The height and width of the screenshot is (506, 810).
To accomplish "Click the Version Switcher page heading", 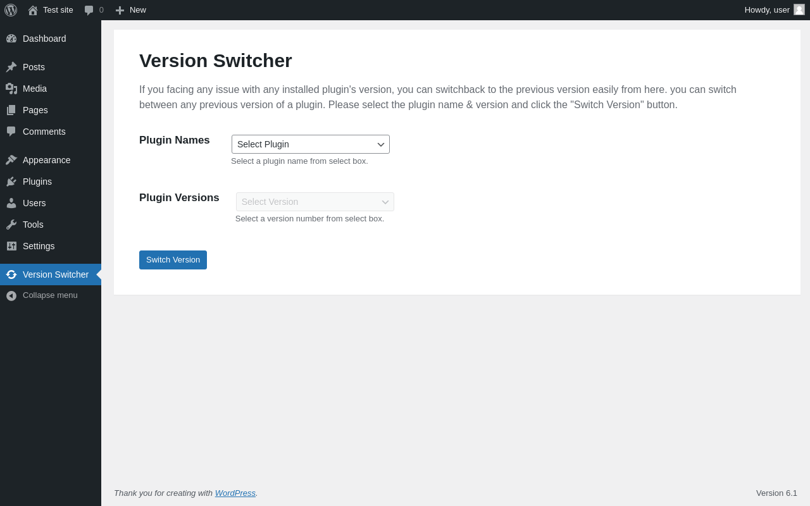I will click(216, 61).
